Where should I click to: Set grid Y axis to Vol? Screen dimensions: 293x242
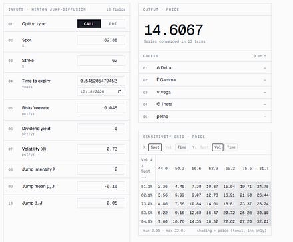(x=218, y=147)
